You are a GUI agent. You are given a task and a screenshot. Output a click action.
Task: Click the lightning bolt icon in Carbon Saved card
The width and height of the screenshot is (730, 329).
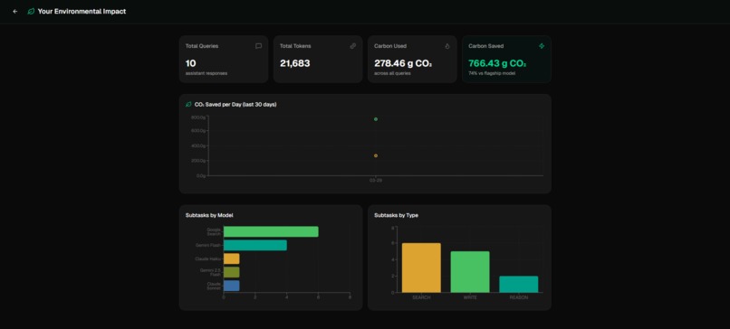[542, 46]
